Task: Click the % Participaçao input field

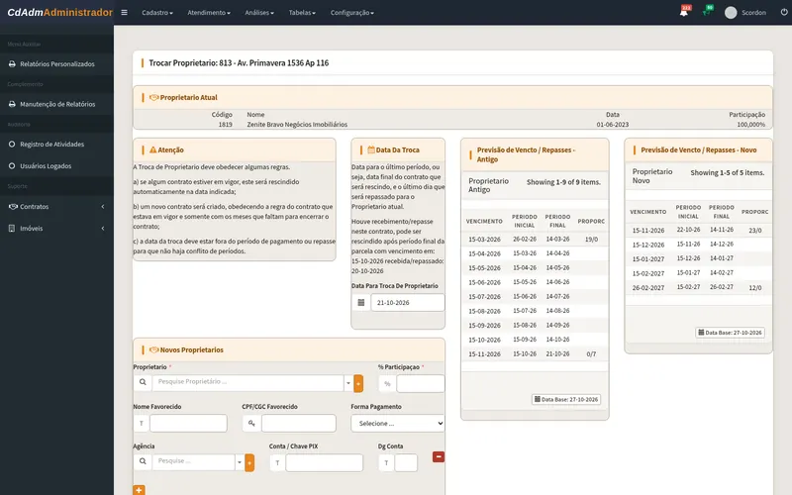Action: tap(420, 384)
